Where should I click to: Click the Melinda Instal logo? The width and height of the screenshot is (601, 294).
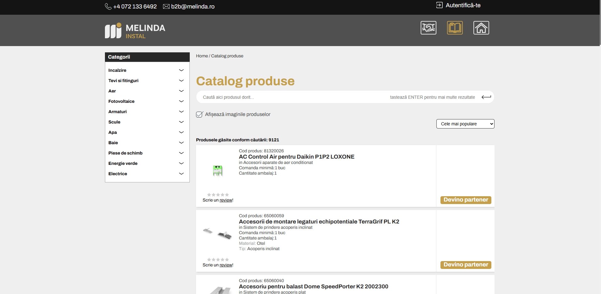[135, 31]
